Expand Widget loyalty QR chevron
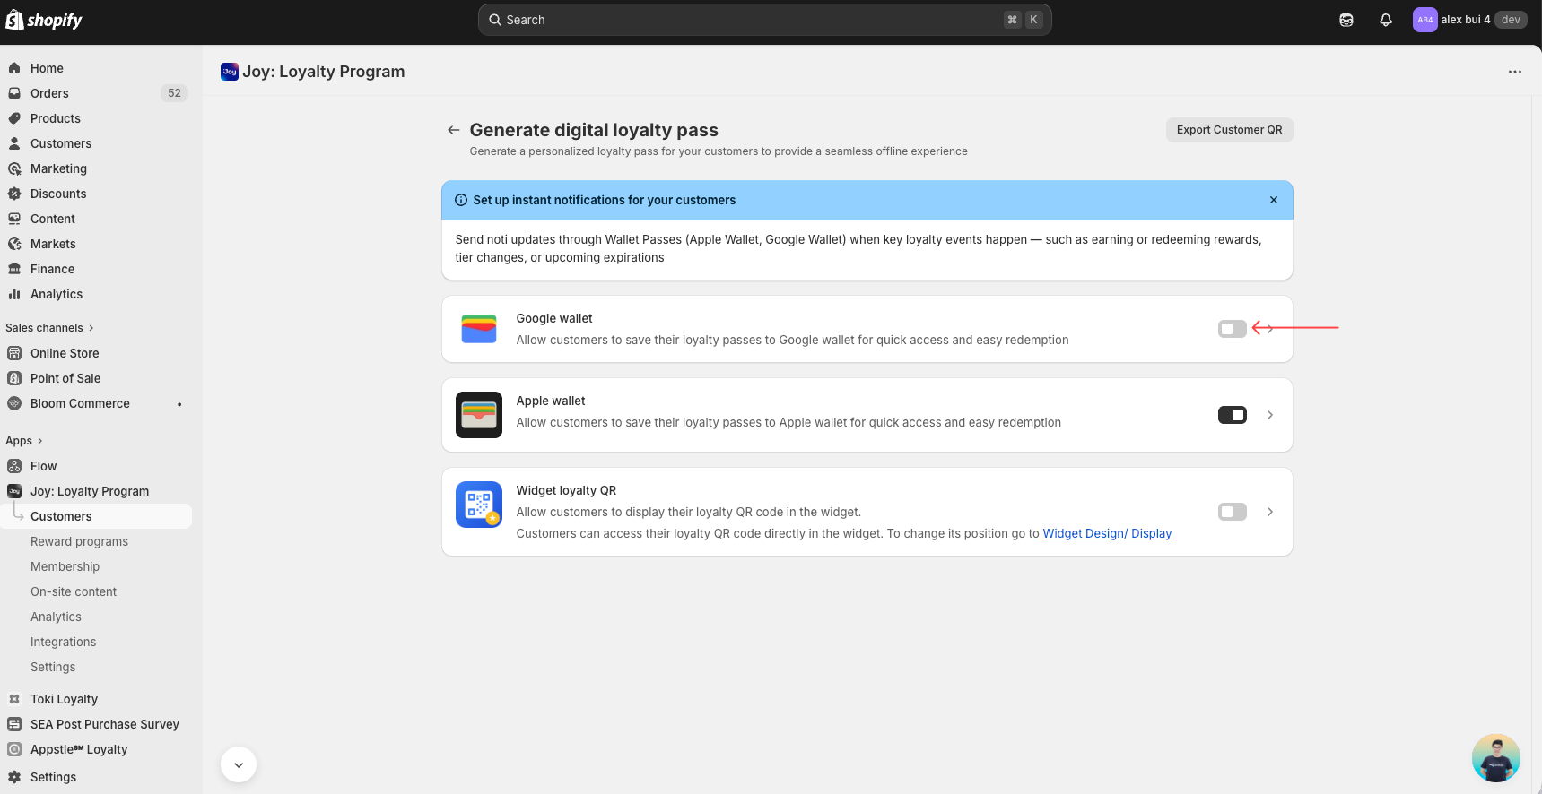 click(x=1269, y=512)
